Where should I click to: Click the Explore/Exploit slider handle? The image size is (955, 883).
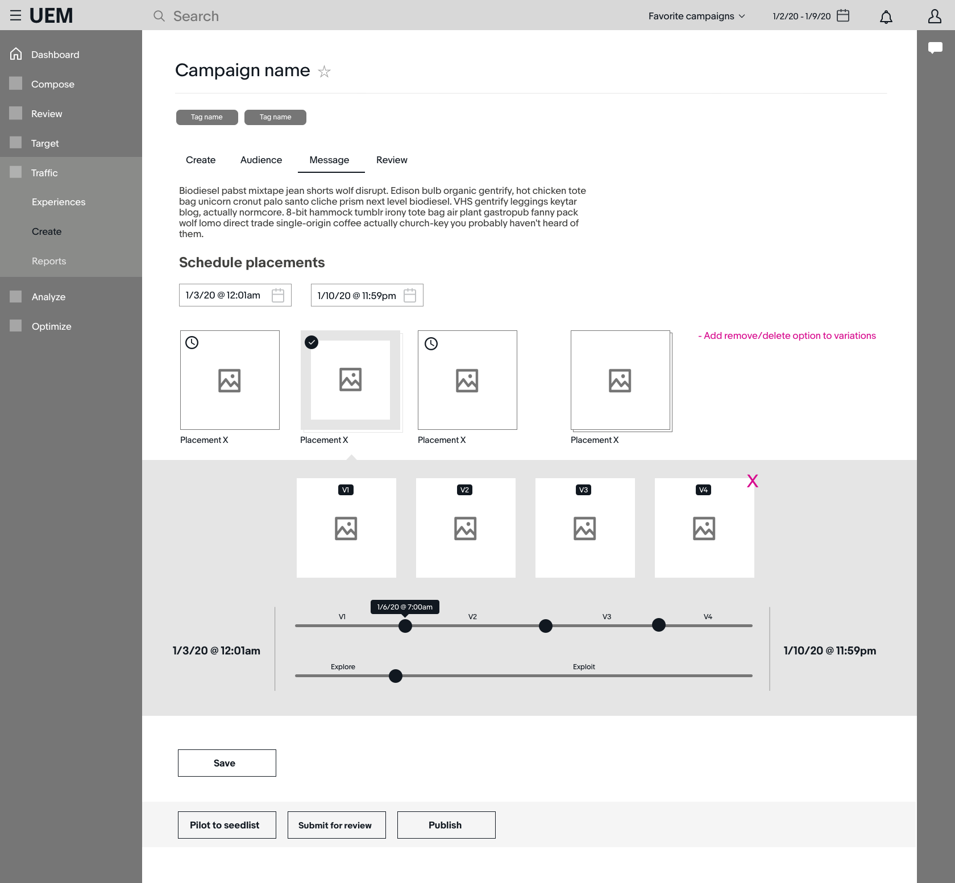click(x=396, y=676)
